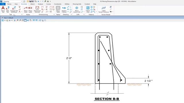Switch to the Drawing Aids tab
The height and width of the screenshot is (103, 184).
point(77,4)
